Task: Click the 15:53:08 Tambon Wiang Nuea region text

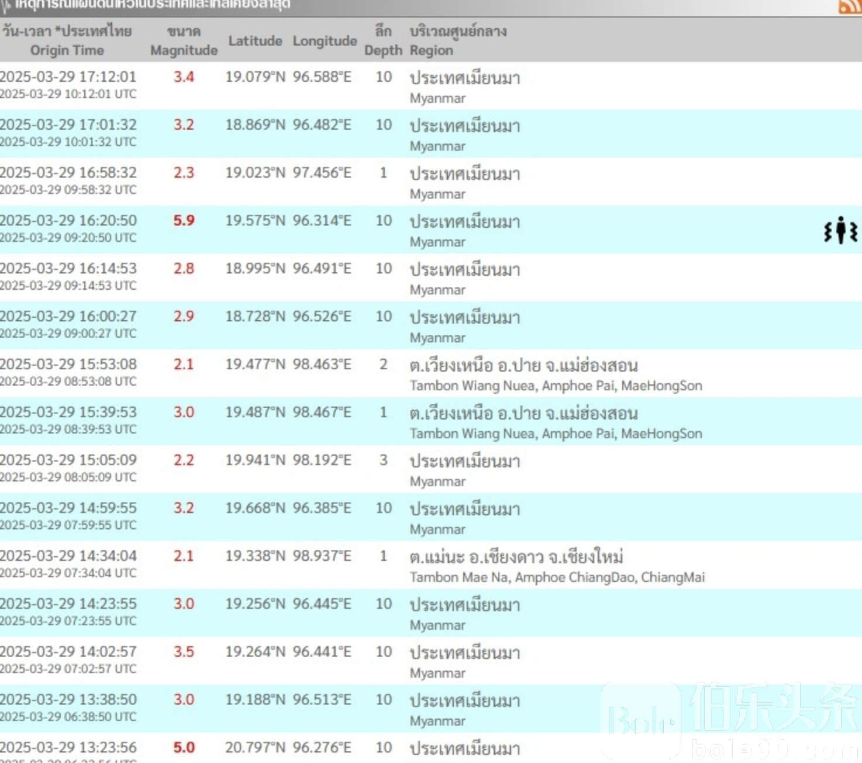Action: click(556, 386)
